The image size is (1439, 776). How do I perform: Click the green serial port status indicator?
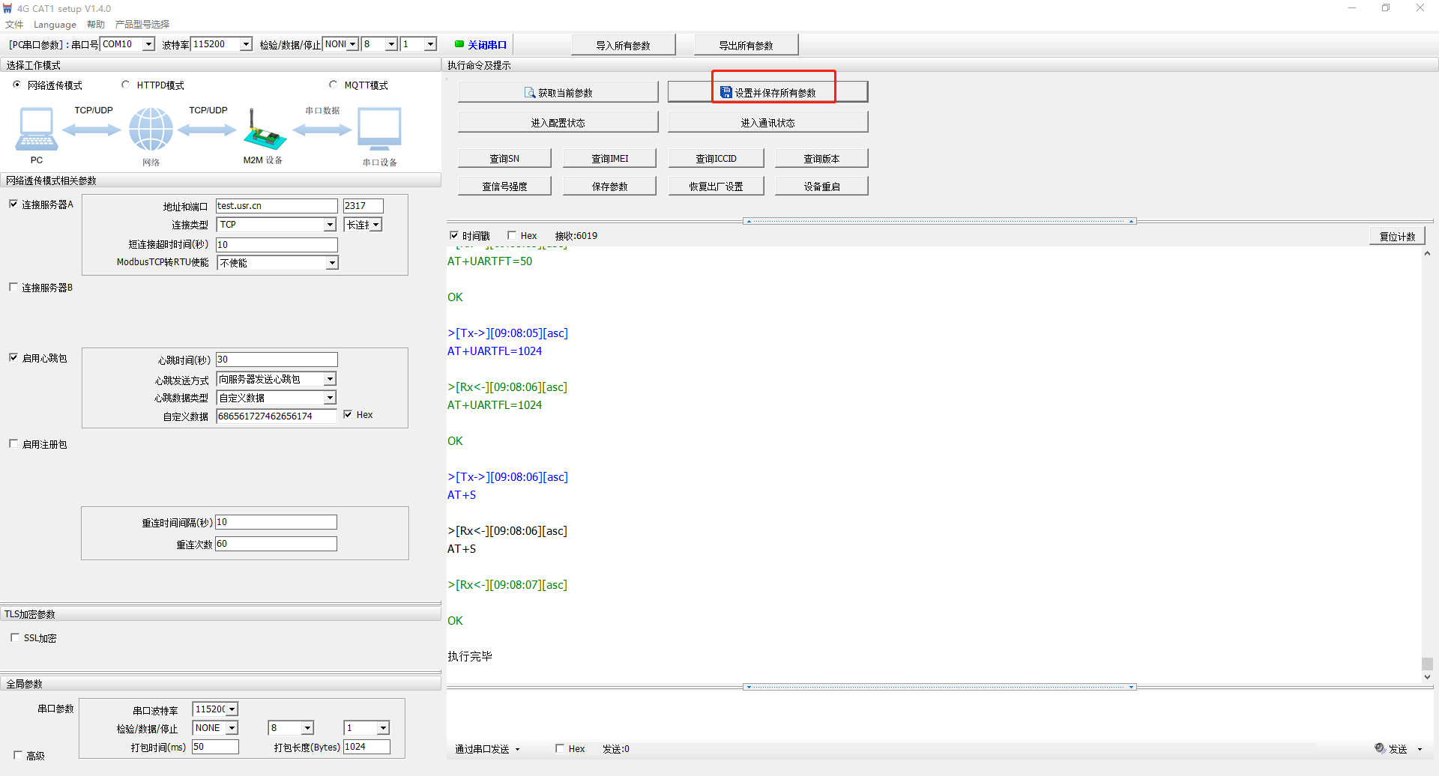tap(459, 44)
